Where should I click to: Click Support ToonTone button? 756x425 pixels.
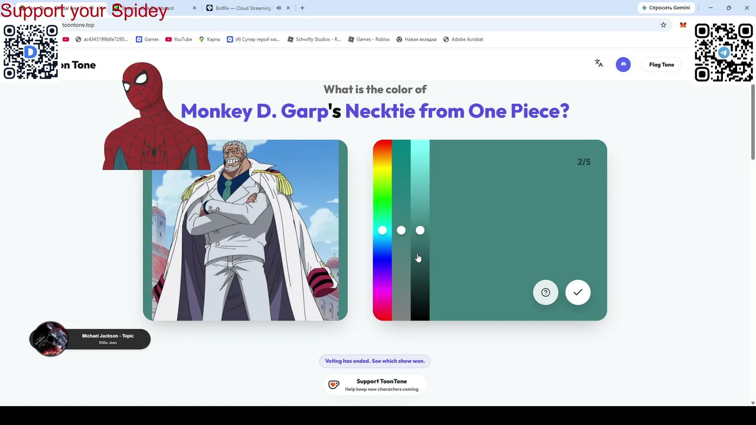[x=374, y=385]
